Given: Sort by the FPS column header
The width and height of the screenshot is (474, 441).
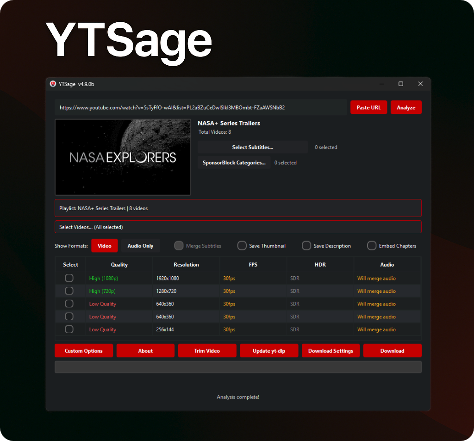Looking at the screenshot, I should pos(253,265).
